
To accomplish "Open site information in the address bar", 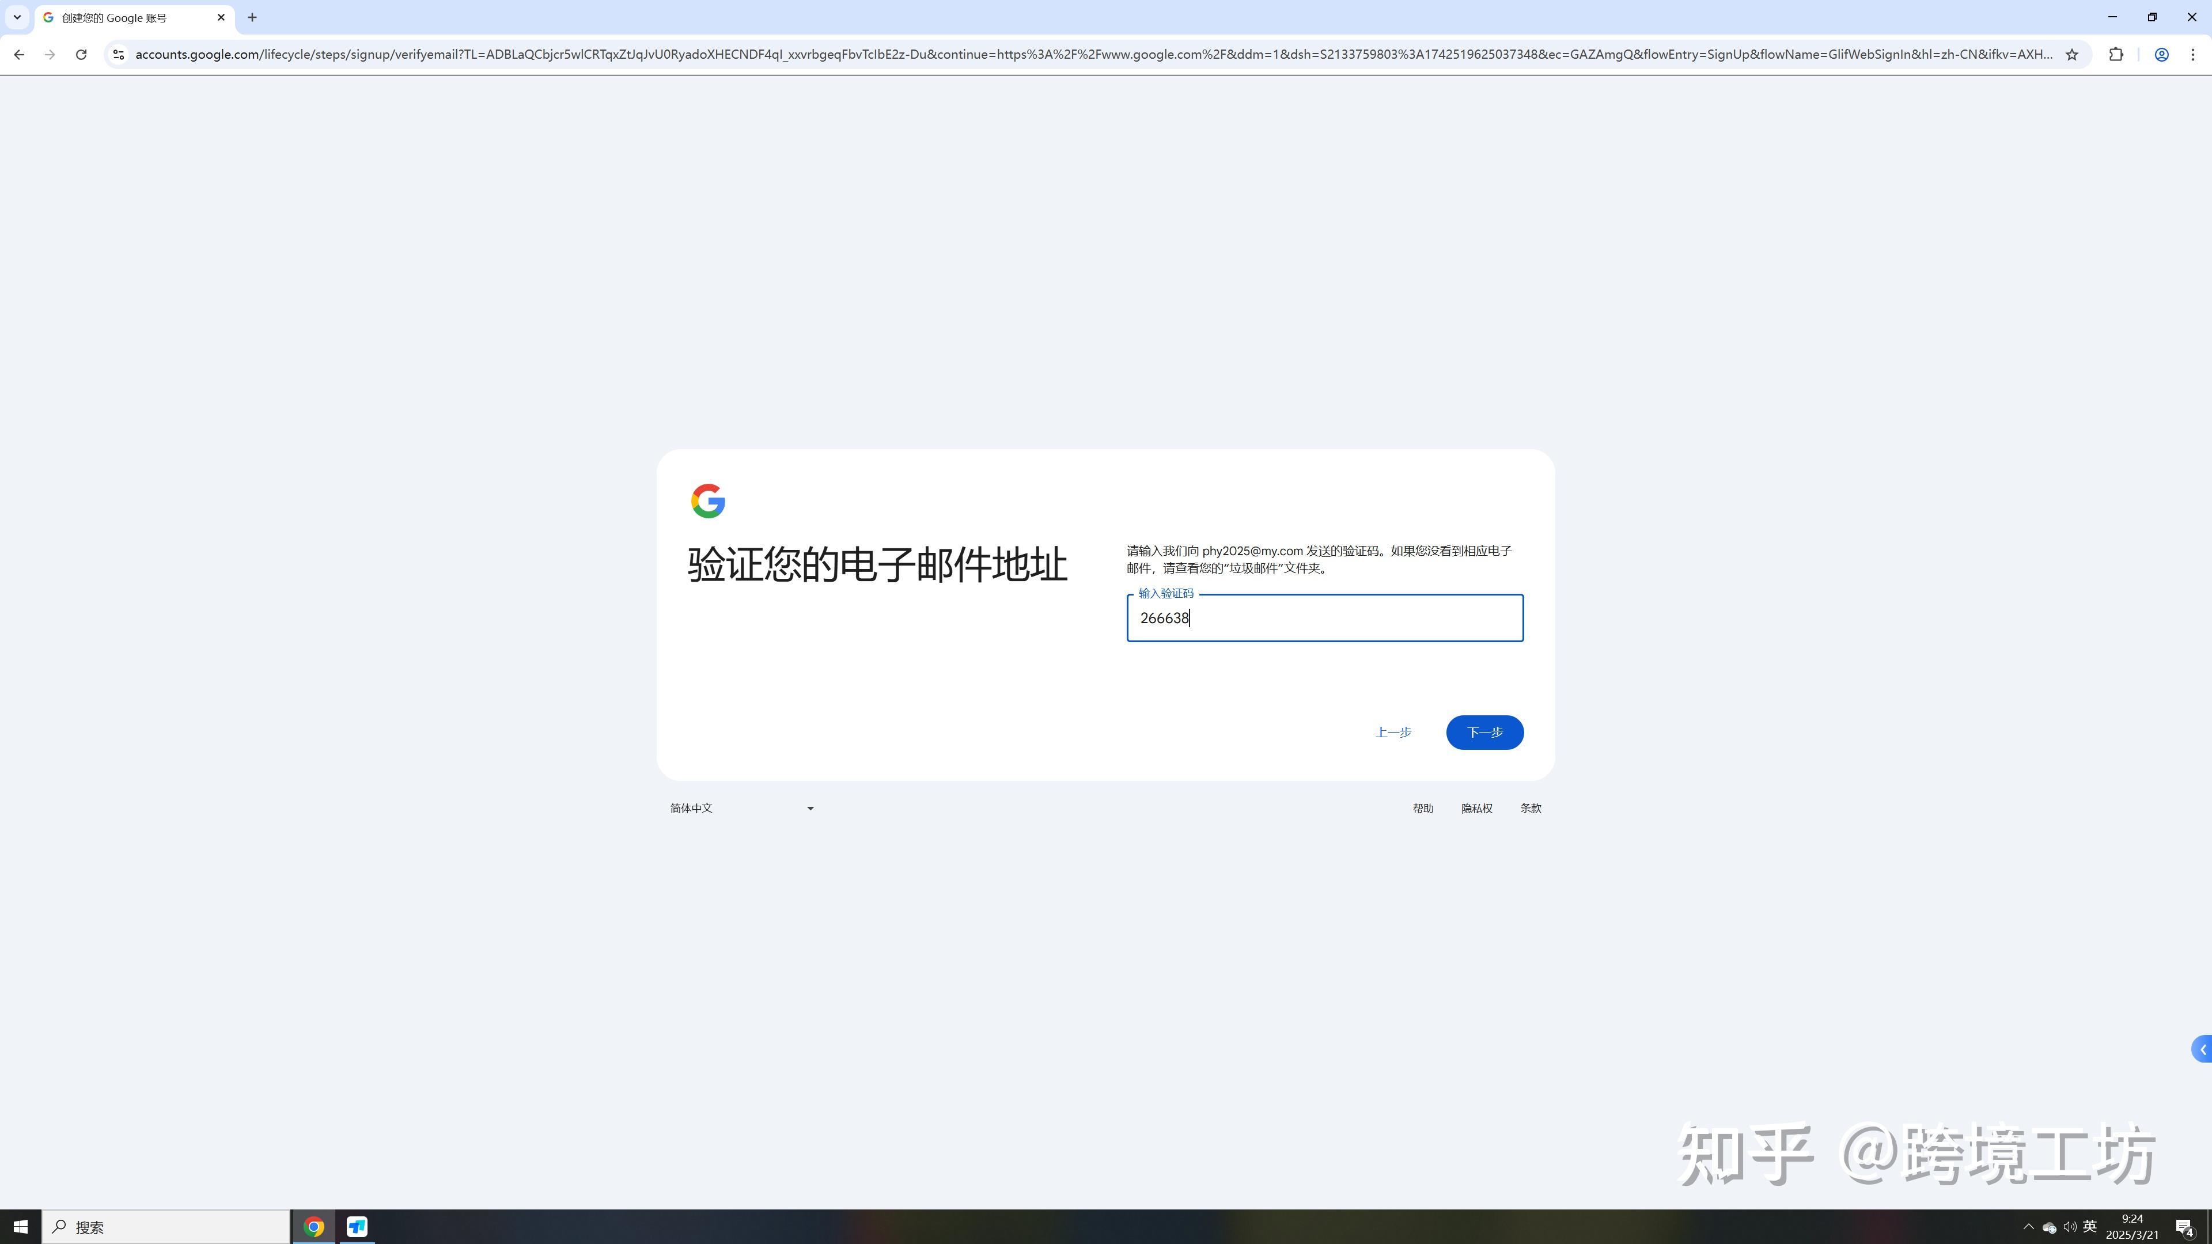I will (118, 54).
